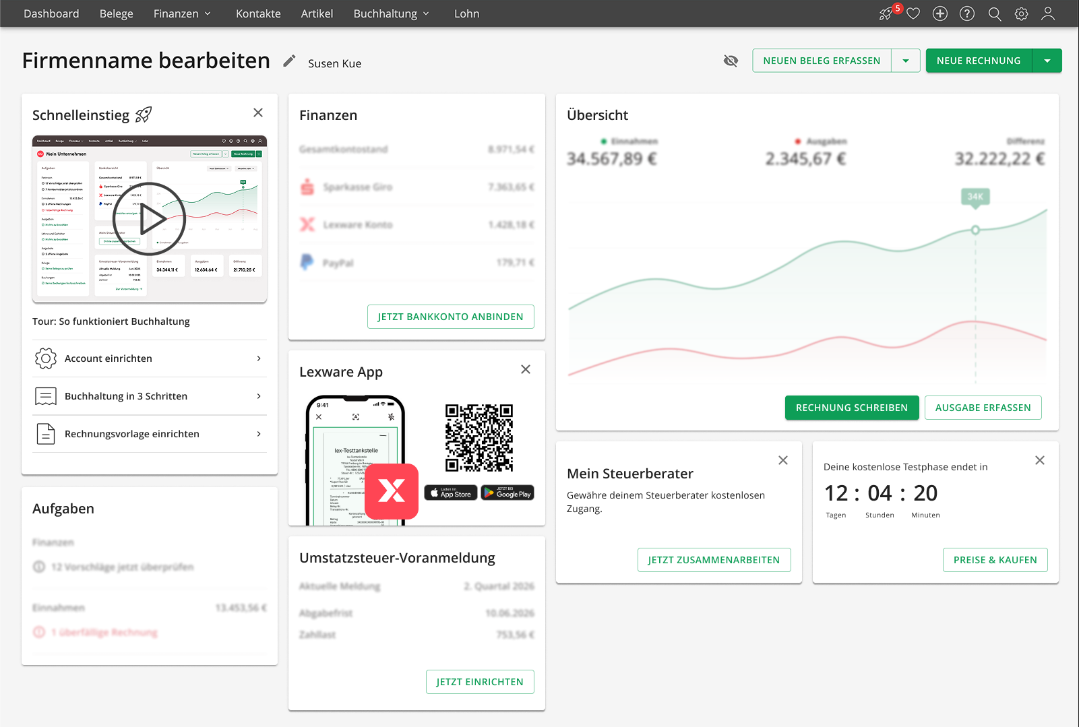Viewport: 1079px width, 727px height.
Task: Click the Lexware app QR code
Action: coord(479,438)
